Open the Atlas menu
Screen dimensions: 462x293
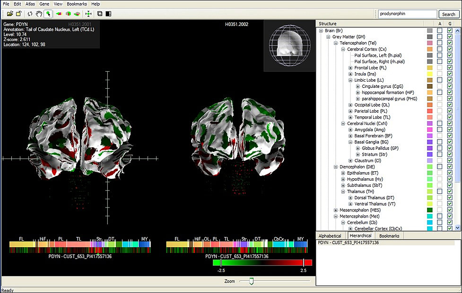(x=30, y=4)
